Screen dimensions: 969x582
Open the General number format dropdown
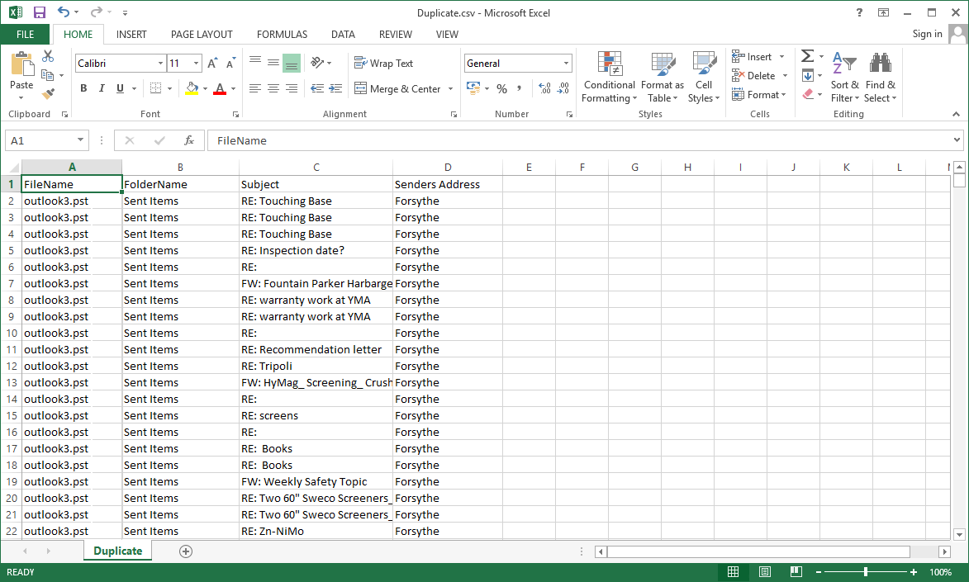click(x=566, y=63)
